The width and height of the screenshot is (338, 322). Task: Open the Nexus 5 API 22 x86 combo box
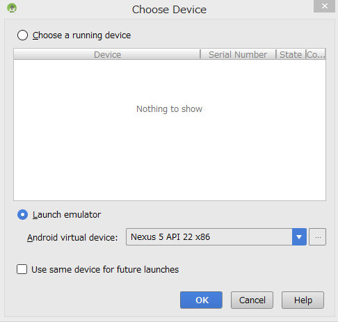tap(216, 237)
